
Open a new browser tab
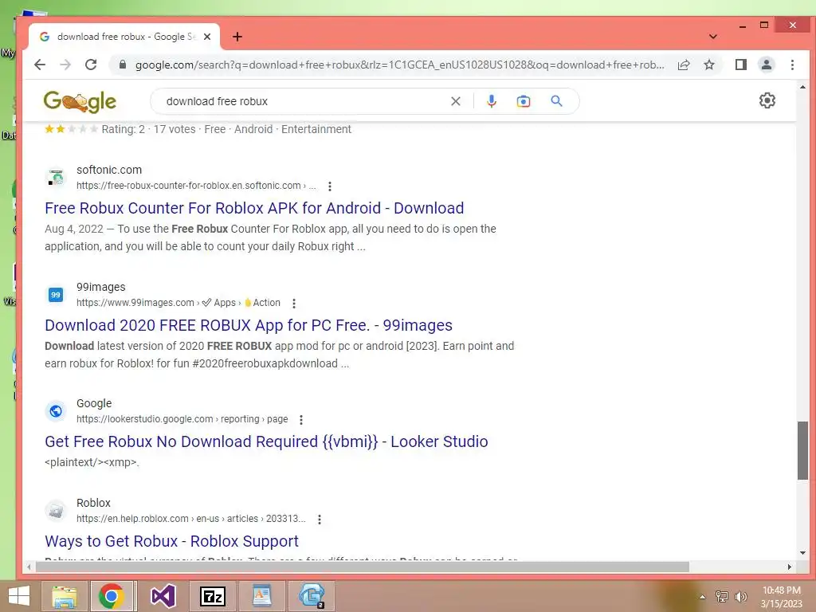coord(237,37)
